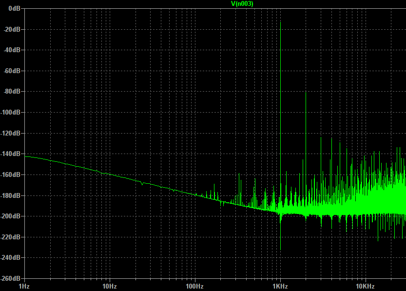Screen dimensions: 406x291
Task: Click the V(n003) trace label
Action: coord(242,3)
